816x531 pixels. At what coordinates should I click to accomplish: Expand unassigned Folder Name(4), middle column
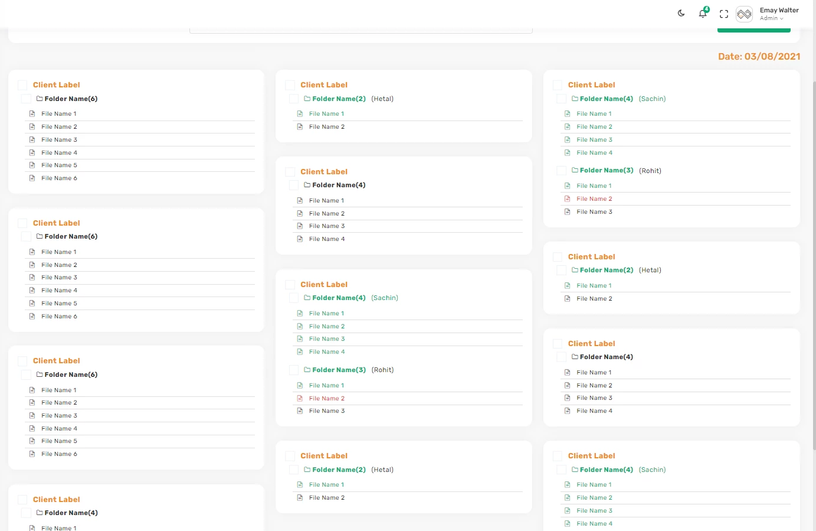[x=339, y=185]
